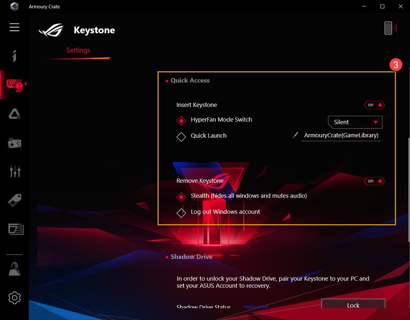Image resolution: width=410 pixels, height=320 pixels.
Task: Click the Keystone page title
Action: (94, 30)
